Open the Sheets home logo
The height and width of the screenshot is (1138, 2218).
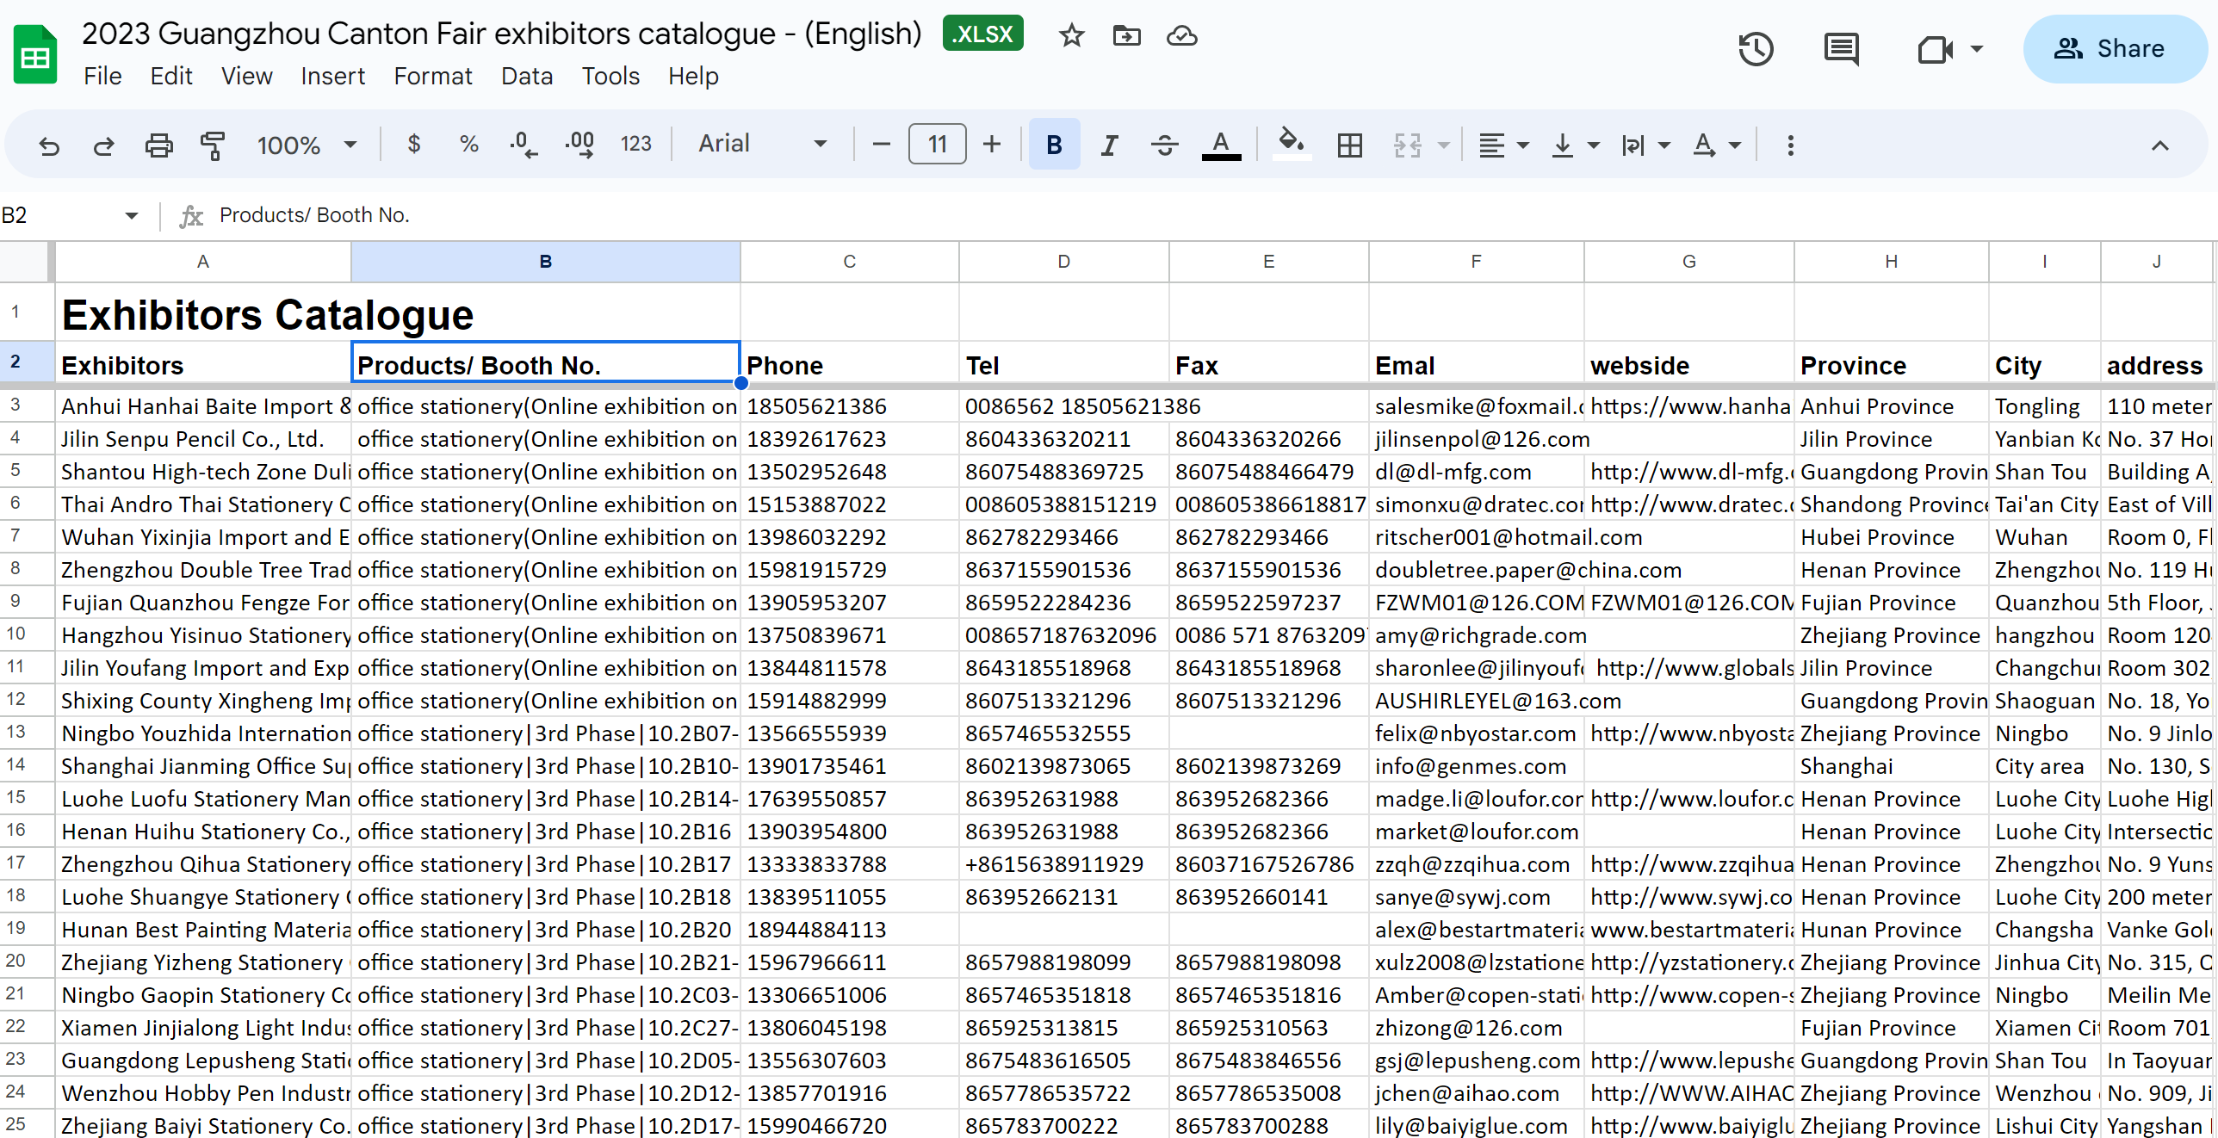pyautogui.click(x=35, y=55)
